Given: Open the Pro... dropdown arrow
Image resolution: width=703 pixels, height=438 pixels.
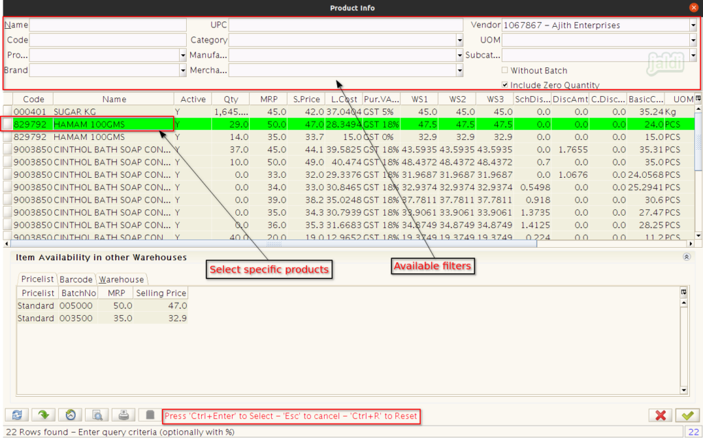Looking at the screenshot, I should 183,56.
